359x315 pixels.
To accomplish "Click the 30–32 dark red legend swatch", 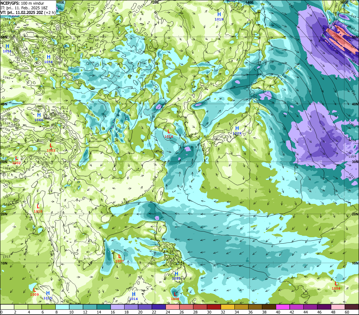I will tap(214, 307).
